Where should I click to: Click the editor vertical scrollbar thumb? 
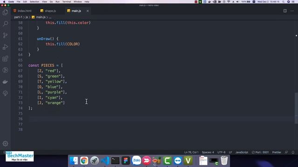pyautogui.click(x=296, y=108)
